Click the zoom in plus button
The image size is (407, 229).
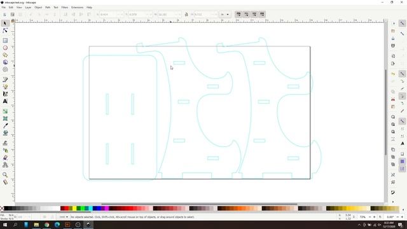(x=375, y=217)
